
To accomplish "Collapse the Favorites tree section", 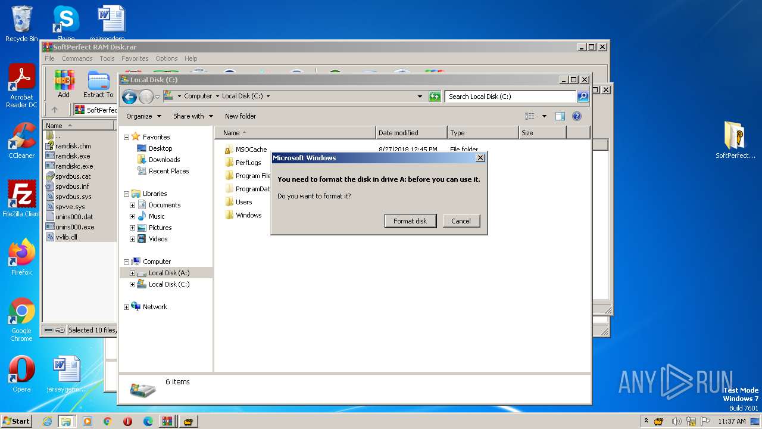I will [x=126, y=137].
